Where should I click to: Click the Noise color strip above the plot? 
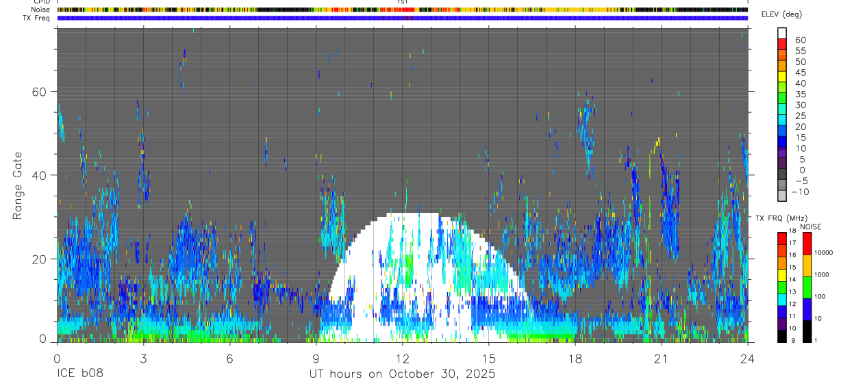[403, 10]
